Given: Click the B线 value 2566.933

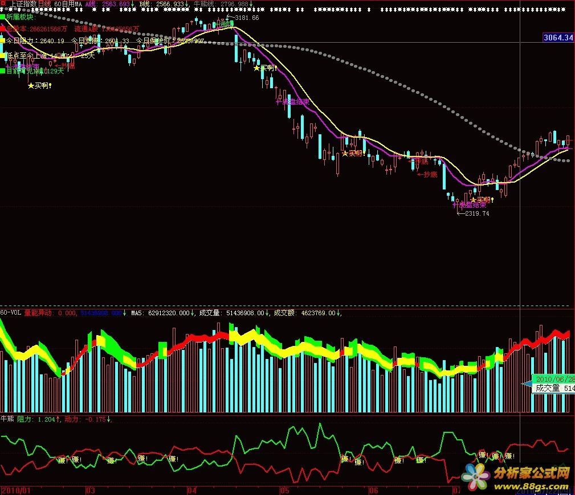Looking at the screenshot, I should click(x=170, y=4).
